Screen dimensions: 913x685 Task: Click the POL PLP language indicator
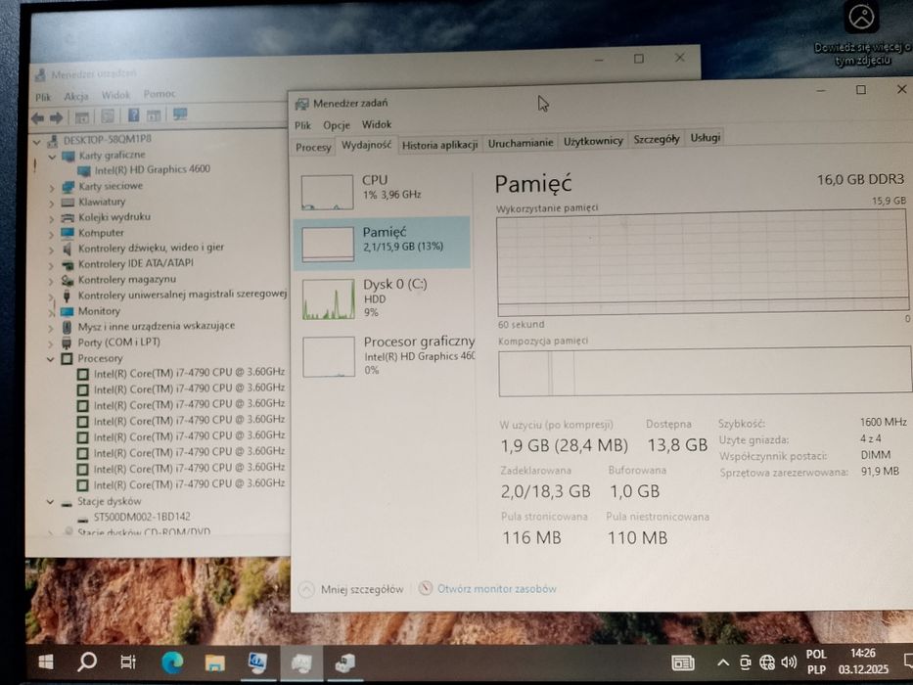point(816,662)
